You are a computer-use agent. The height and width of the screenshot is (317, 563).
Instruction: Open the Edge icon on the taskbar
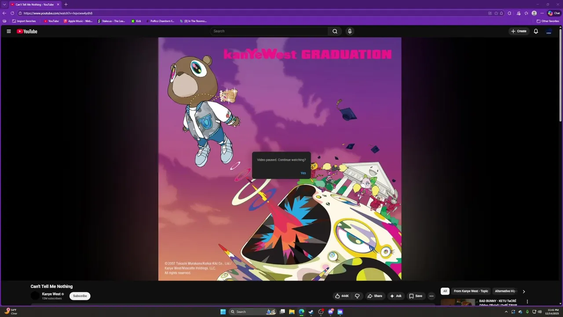point(301,312)
